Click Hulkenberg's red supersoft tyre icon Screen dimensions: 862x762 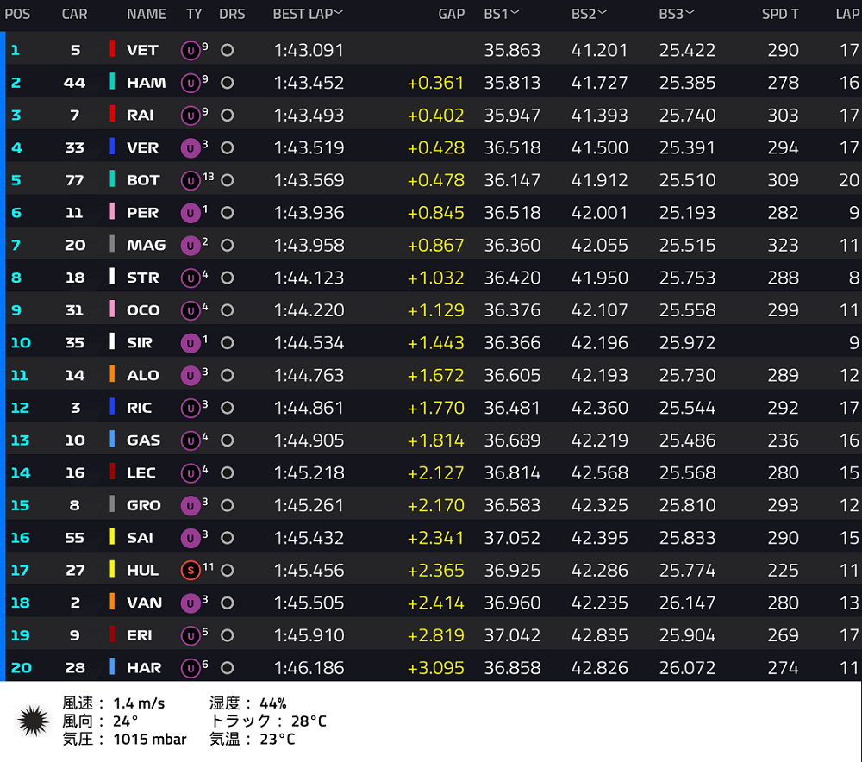[191, 571]
